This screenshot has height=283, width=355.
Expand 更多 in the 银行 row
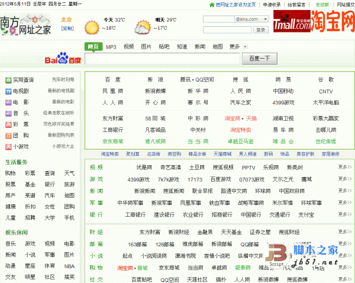345,214
